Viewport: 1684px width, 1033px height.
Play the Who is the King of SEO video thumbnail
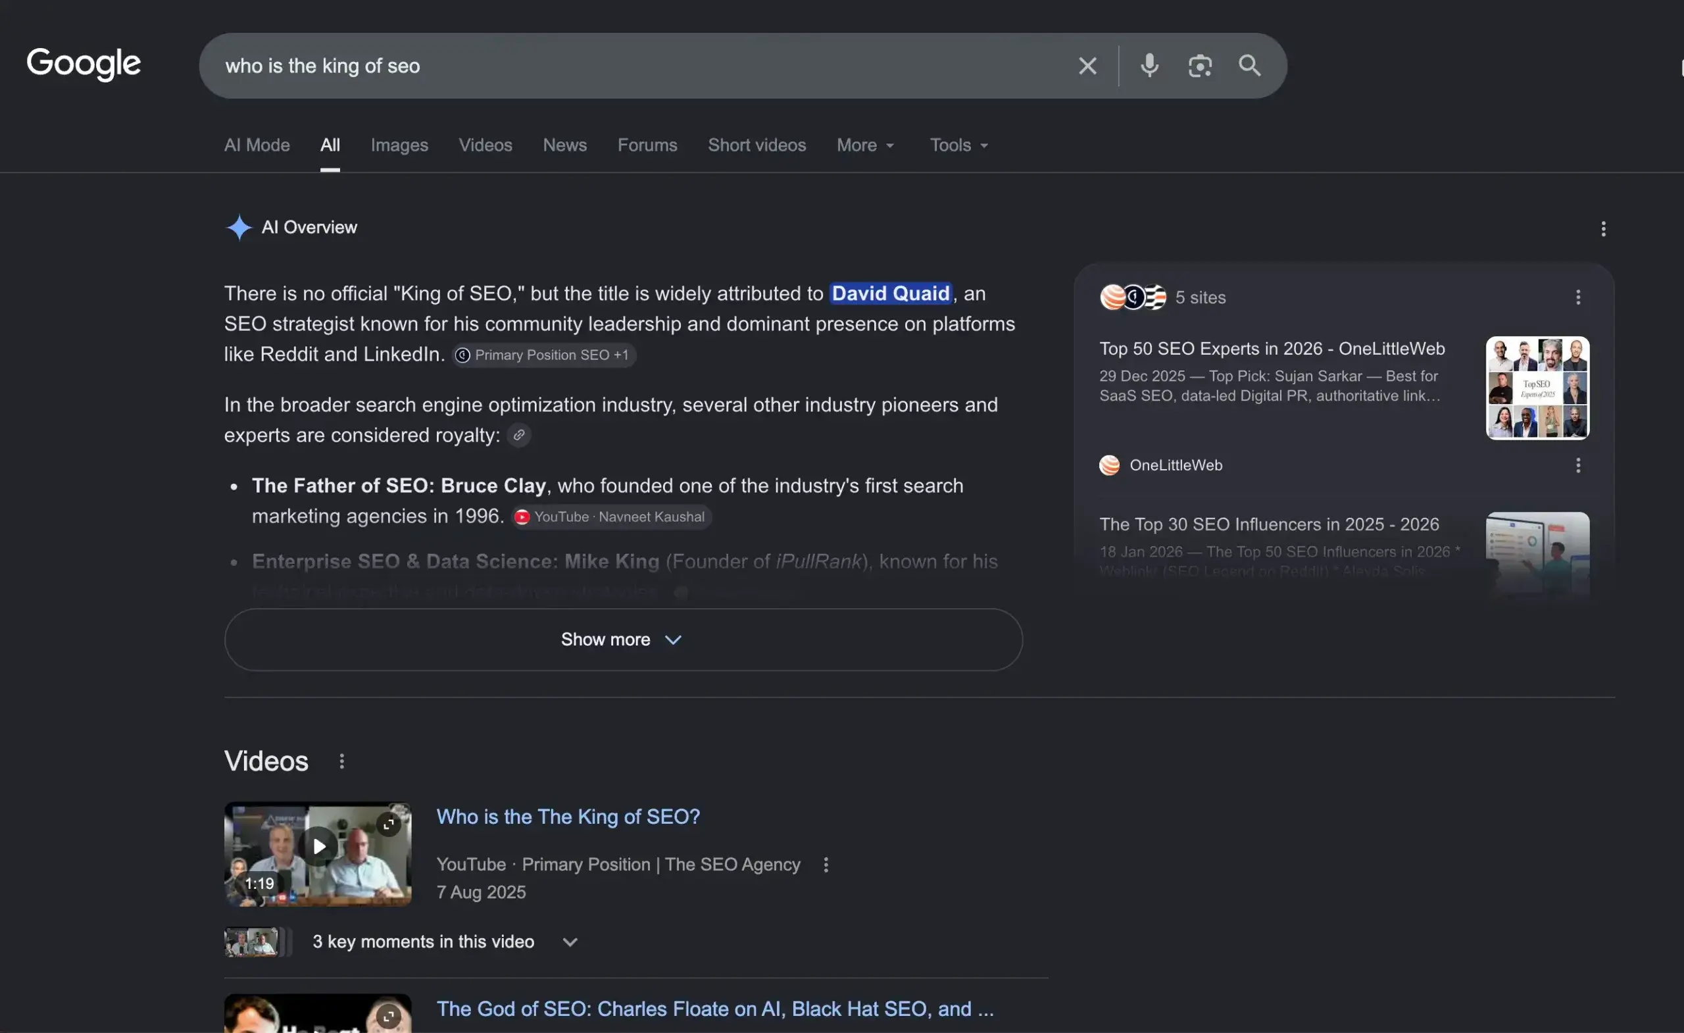point(318,854)
